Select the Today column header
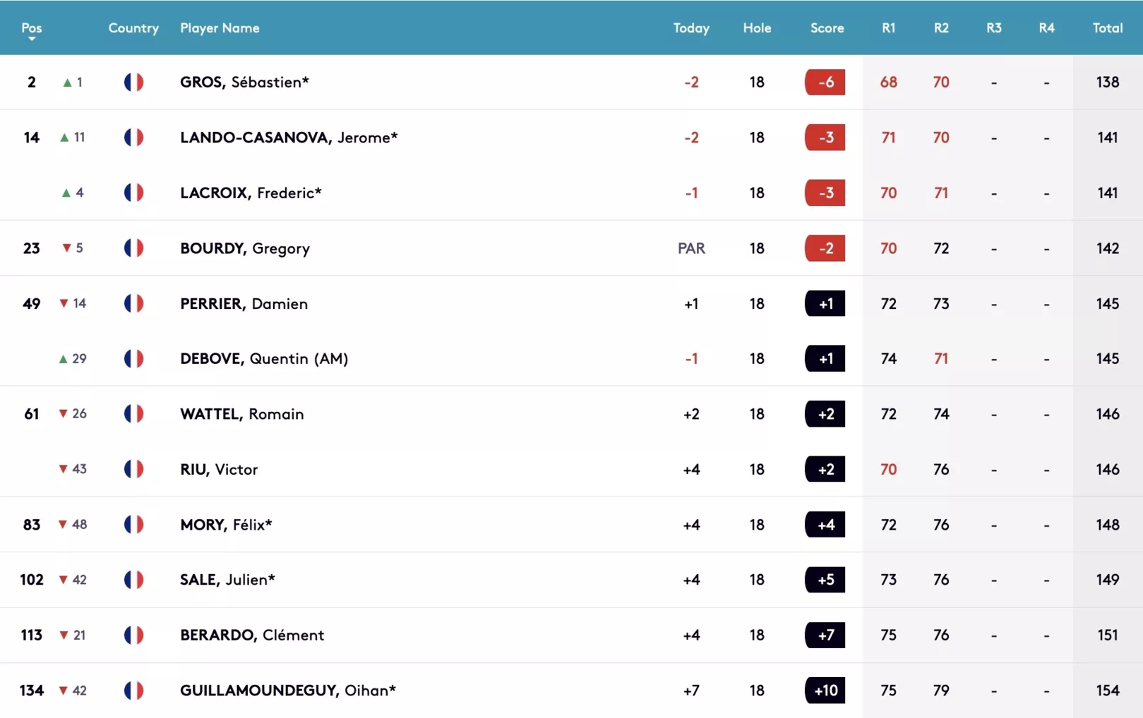Screen dimensions: 1143x718 pos(690,28)
